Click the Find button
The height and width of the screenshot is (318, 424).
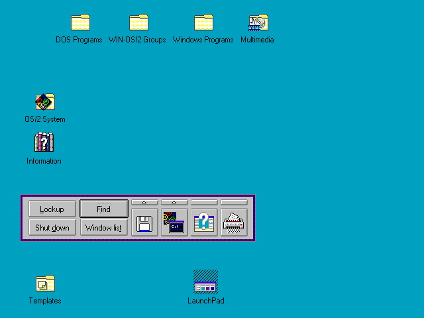[x=104, y=209]
